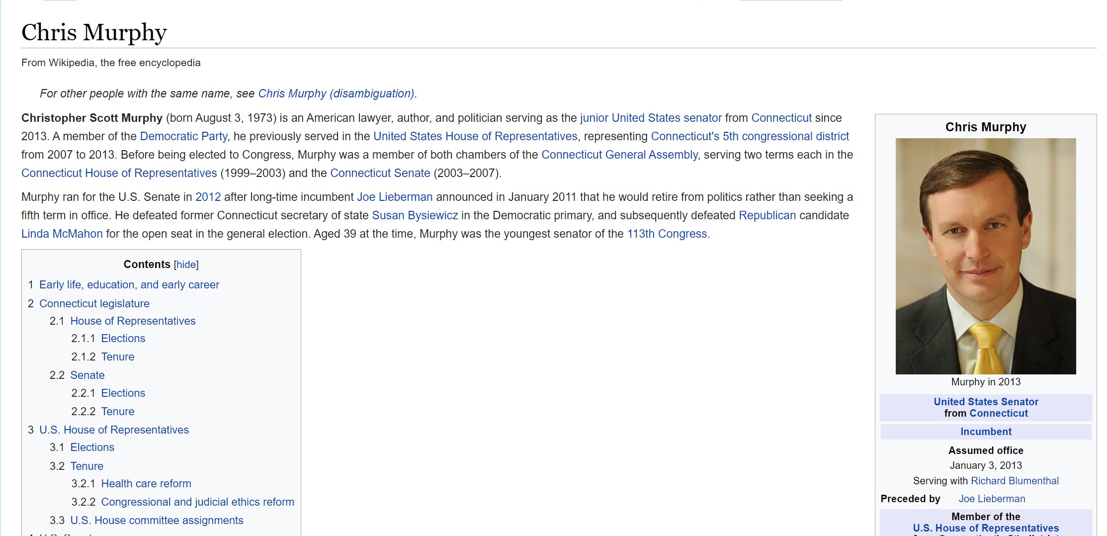Select 'Murphy in 2013' photo caption
Screen dimensions: 1107x536
pos(986,382)
